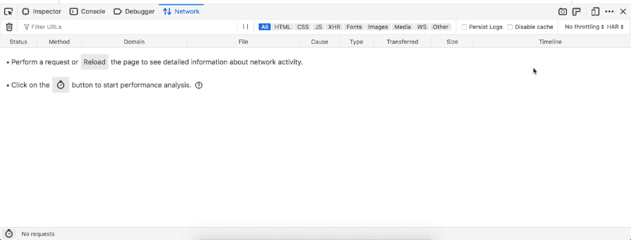This screenshot has width=631, height=240.
Task: Open responsive design mode
Action: click(x=595, y=12)
